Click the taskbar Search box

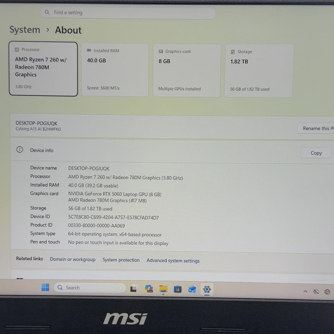click(x=90, y=288)
